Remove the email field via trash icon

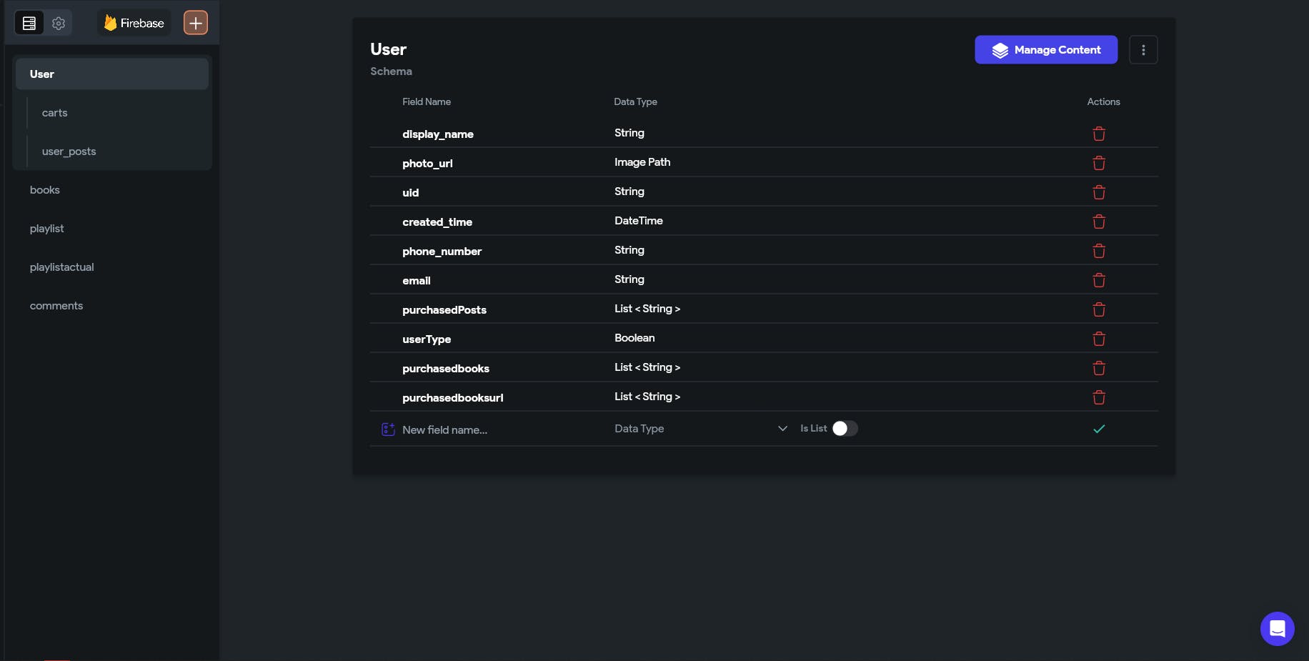coord(1099,280)
